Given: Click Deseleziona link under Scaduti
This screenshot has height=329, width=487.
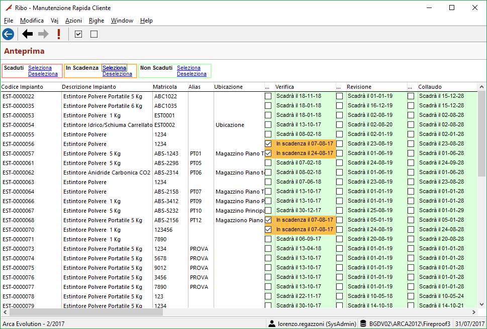Looking at the screenshot, I should click(43, 74).
